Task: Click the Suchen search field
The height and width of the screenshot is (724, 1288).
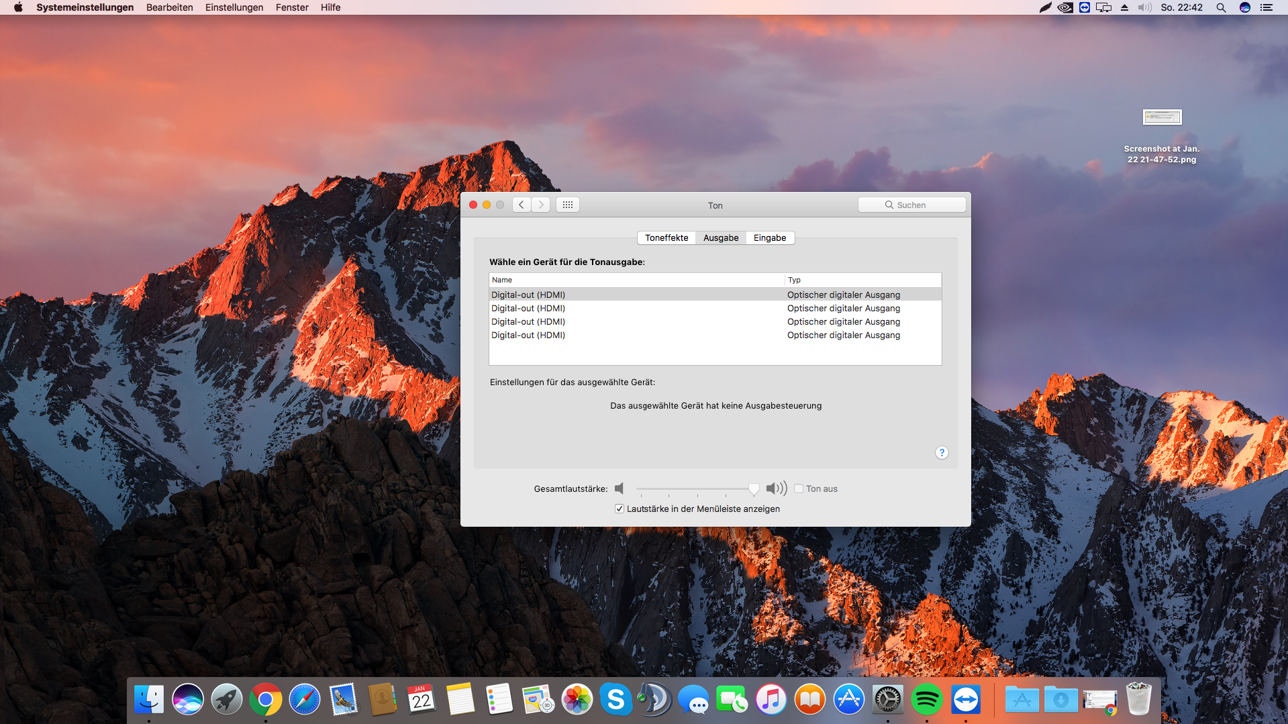Action: point(911,205)
